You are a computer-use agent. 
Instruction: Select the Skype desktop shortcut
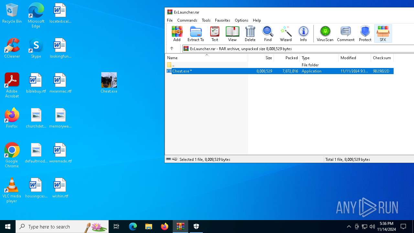tap(36, 48)
